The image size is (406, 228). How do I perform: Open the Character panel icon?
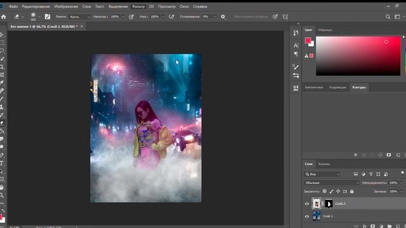point(296,46)
